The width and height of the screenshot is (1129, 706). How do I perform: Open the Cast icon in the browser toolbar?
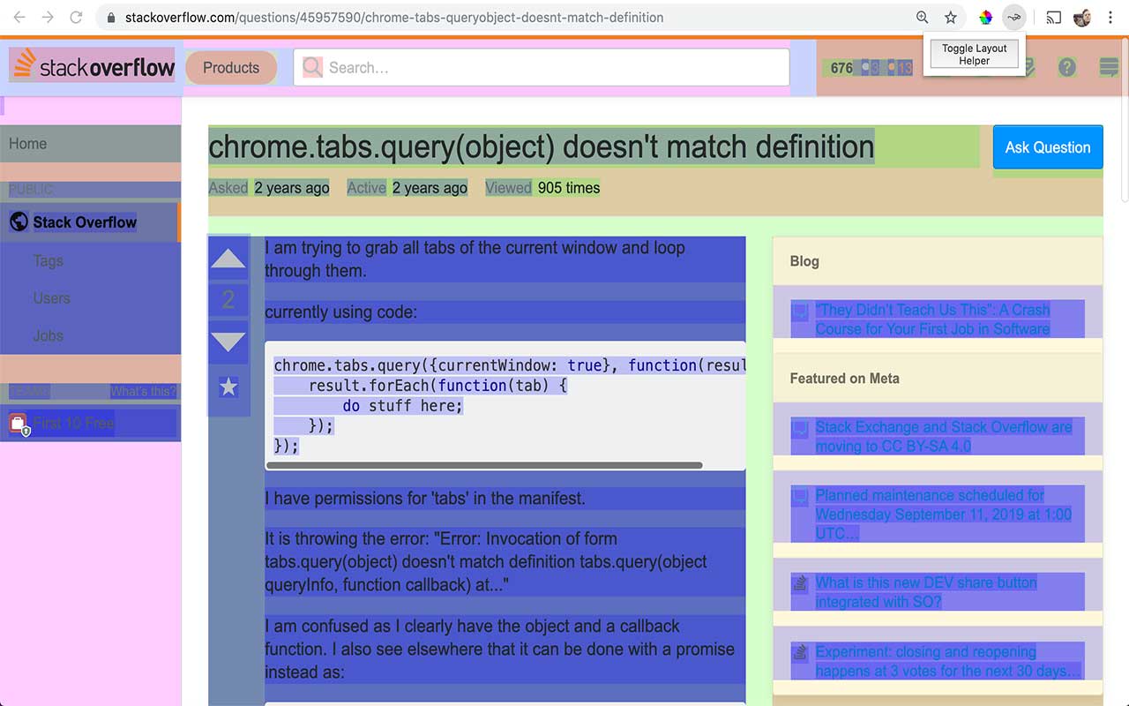click(x=1053, y=17)
